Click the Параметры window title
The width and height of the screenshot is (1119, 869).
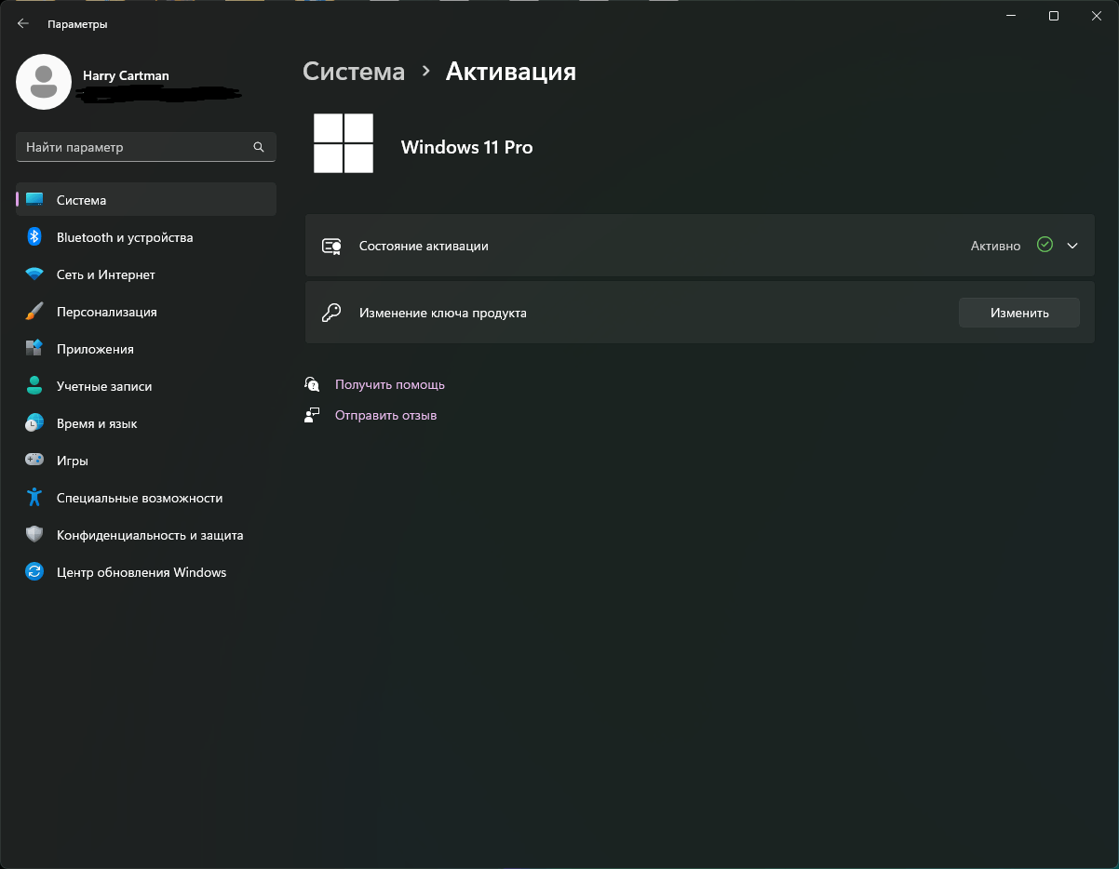[77, 24]
